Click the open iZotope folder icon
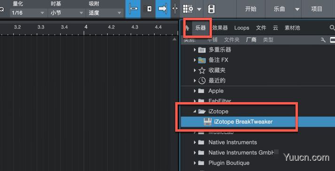Screen dimensions: 335x171 pyautogui.click(x=202, y=112)
